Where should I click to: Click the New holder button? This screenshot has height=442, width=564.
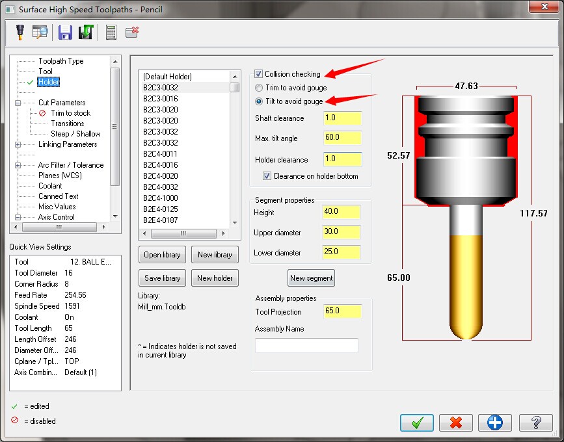pos(215,278)
